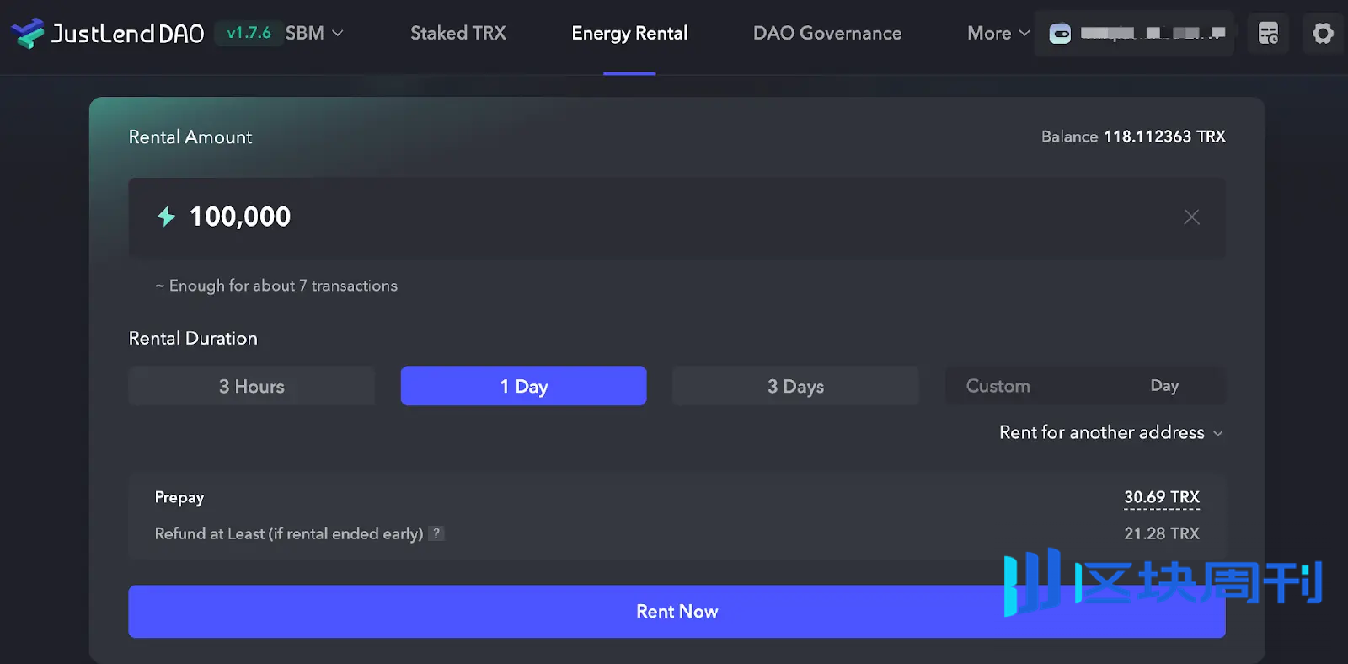The width and height of the screenshot is (1348, 664).
Task: Open the transaction records icon
Action: click(x=1268, y=34)
